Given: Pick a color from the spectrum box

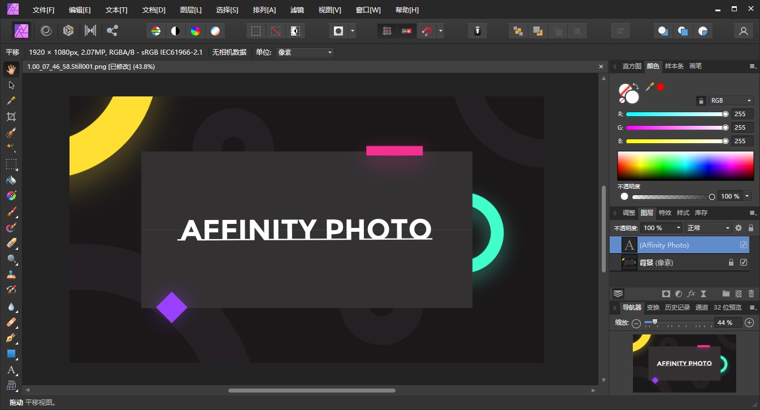Looking at the screenshot, I should pos(685,166).
